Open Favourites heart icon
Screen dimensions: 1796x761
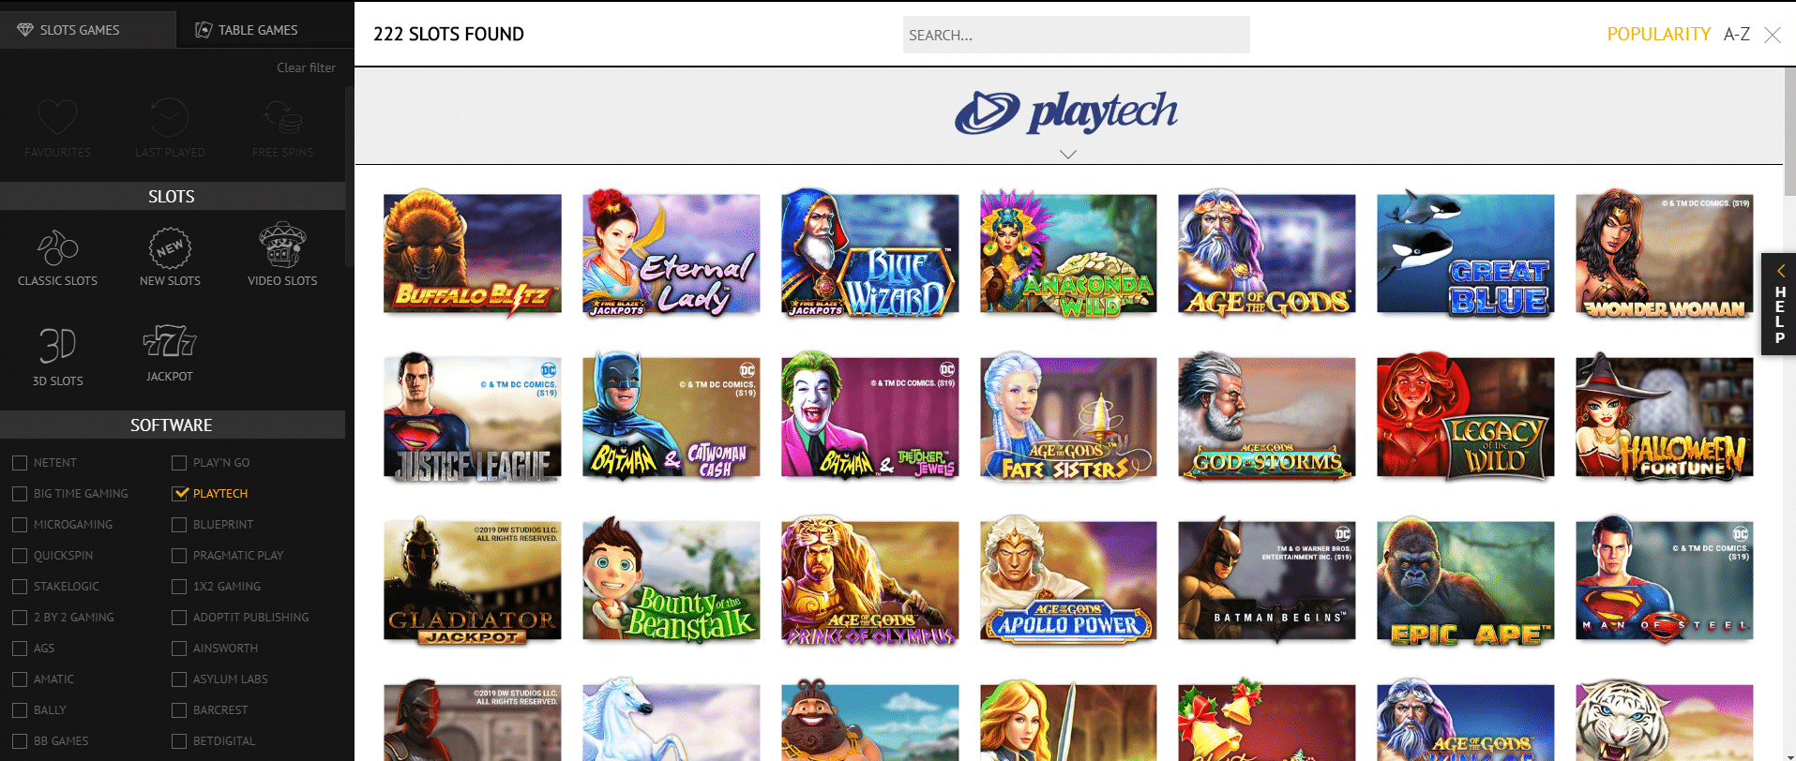[57, 119]
